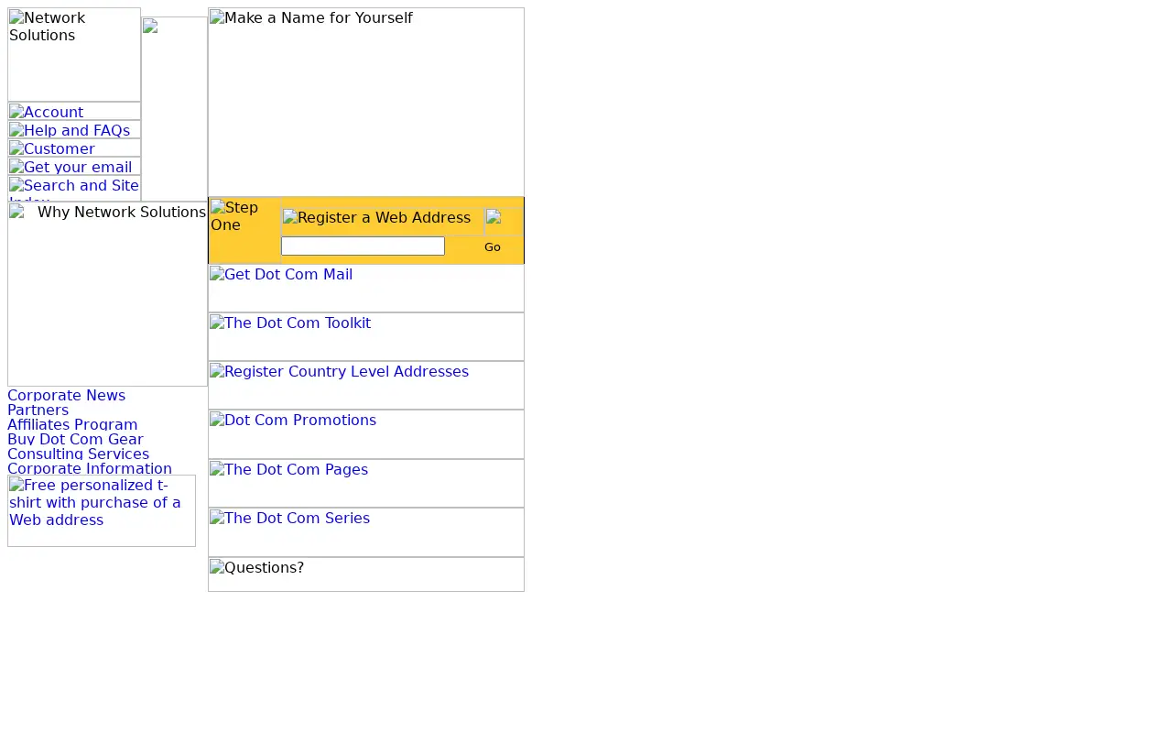
Task: Click the broken image beside the Network Solutions logo
Action: [174, 109]
